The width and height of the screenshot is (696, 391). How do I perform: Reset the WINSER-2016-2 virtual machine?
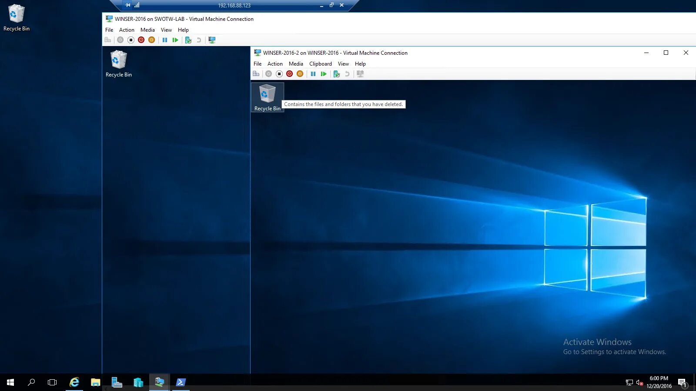324,74
